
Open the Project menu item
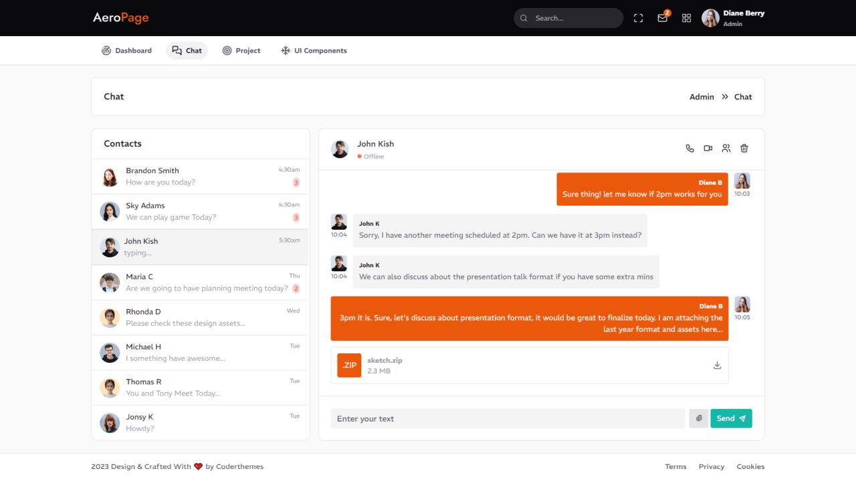point(241,51)
